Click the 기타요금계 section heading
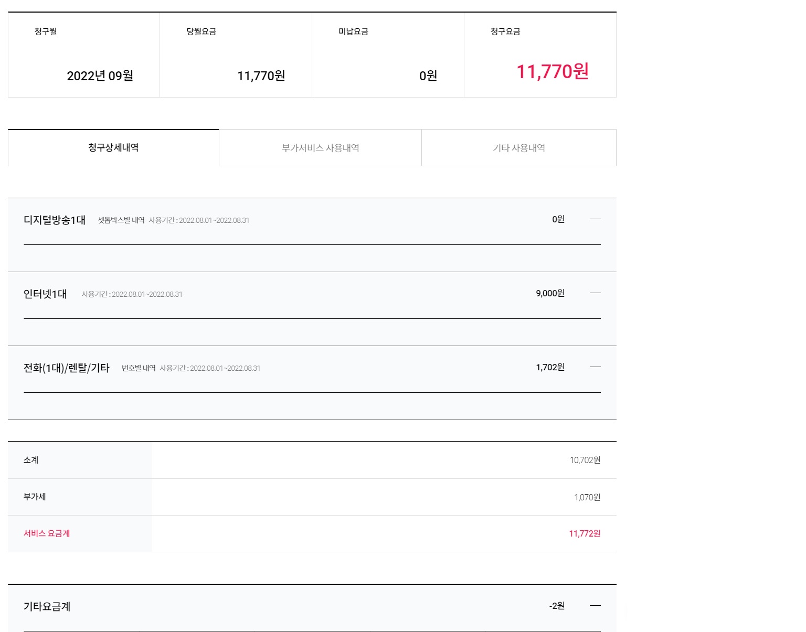This screenshot has width=806, height=632. 47,607
